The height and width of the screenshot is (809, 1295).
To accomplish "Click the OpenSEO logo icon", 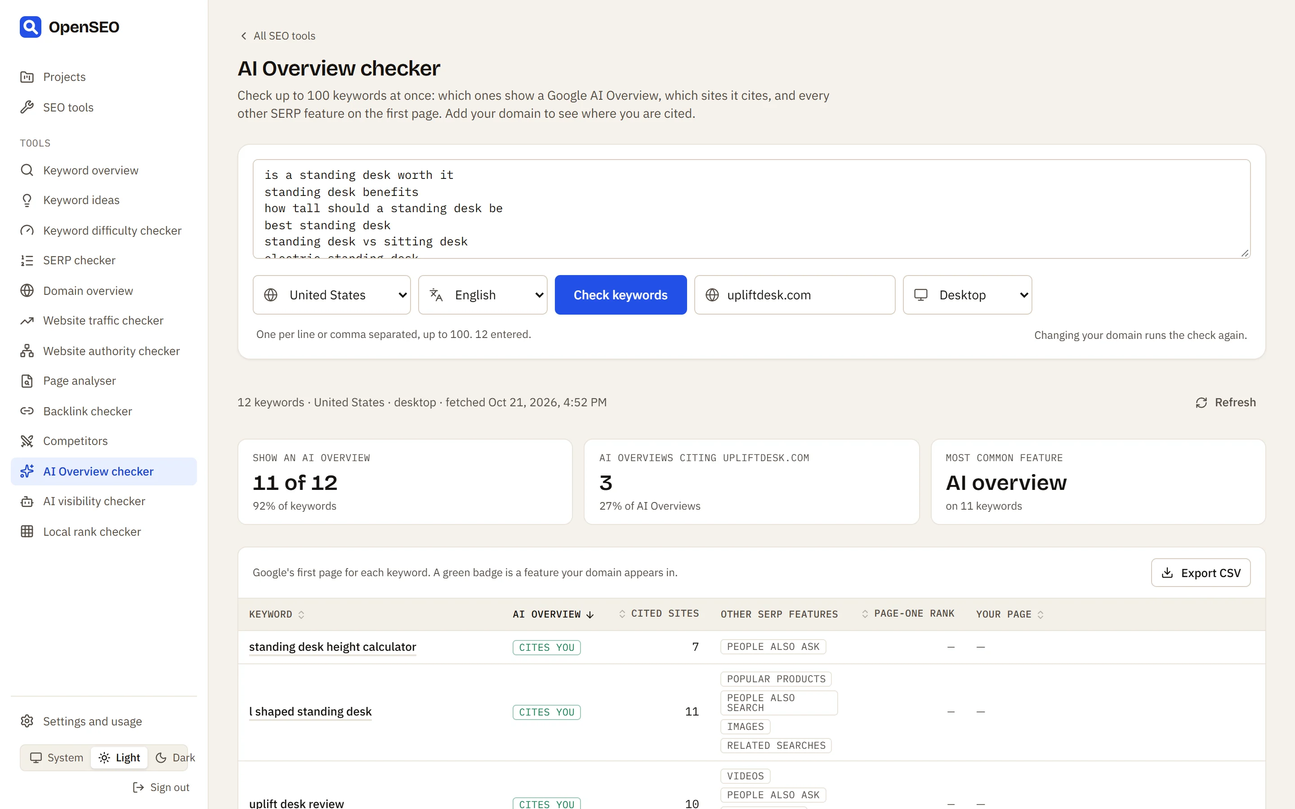I will (31, 27).
